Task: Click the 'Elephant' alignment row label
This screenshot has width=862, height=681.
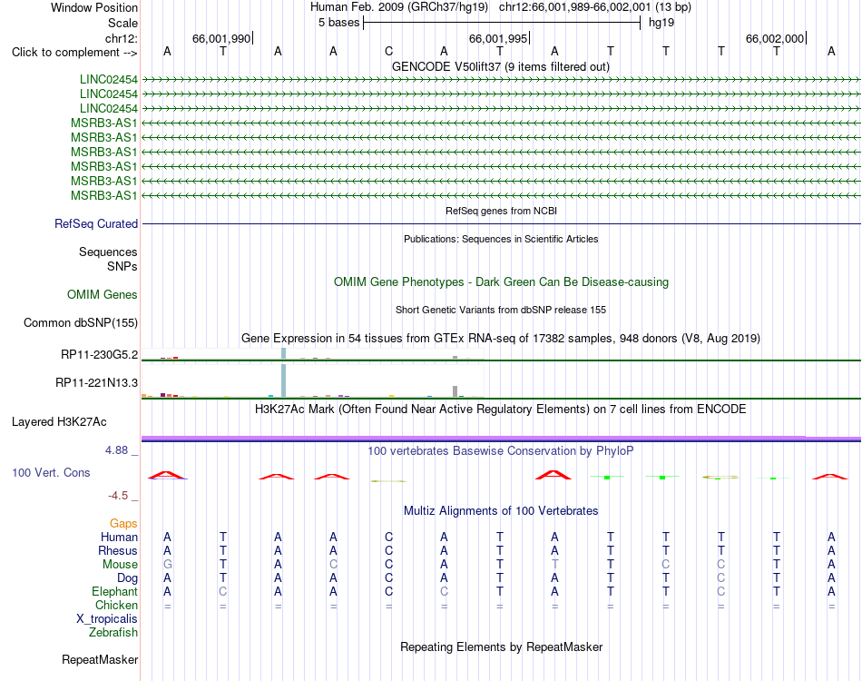Action: (114, 592)
